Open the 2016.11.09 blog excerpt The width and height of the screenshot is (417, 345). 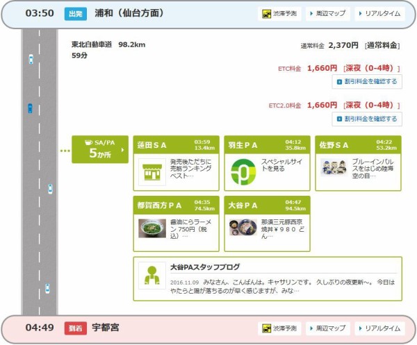(282, 286)
